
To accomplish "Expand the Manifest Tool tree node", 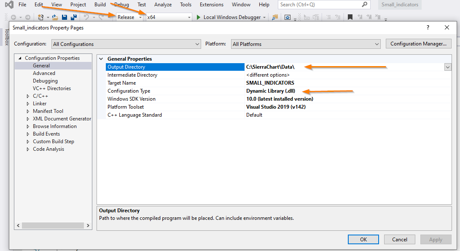I will [x=28, y=111].
